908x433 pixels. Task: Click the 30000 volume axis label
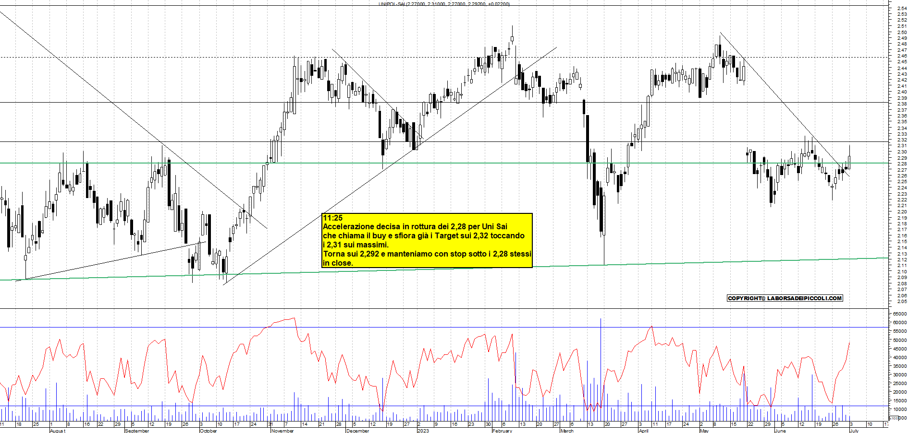(900, 374)
